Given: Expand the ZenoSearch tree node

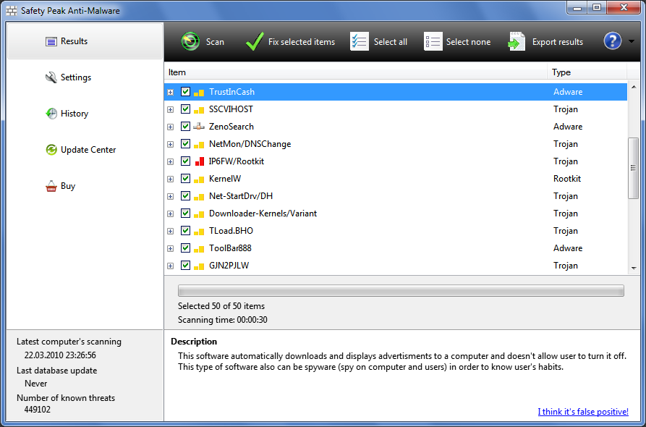Looking at the screenshot, I should (x=170, y=127).
